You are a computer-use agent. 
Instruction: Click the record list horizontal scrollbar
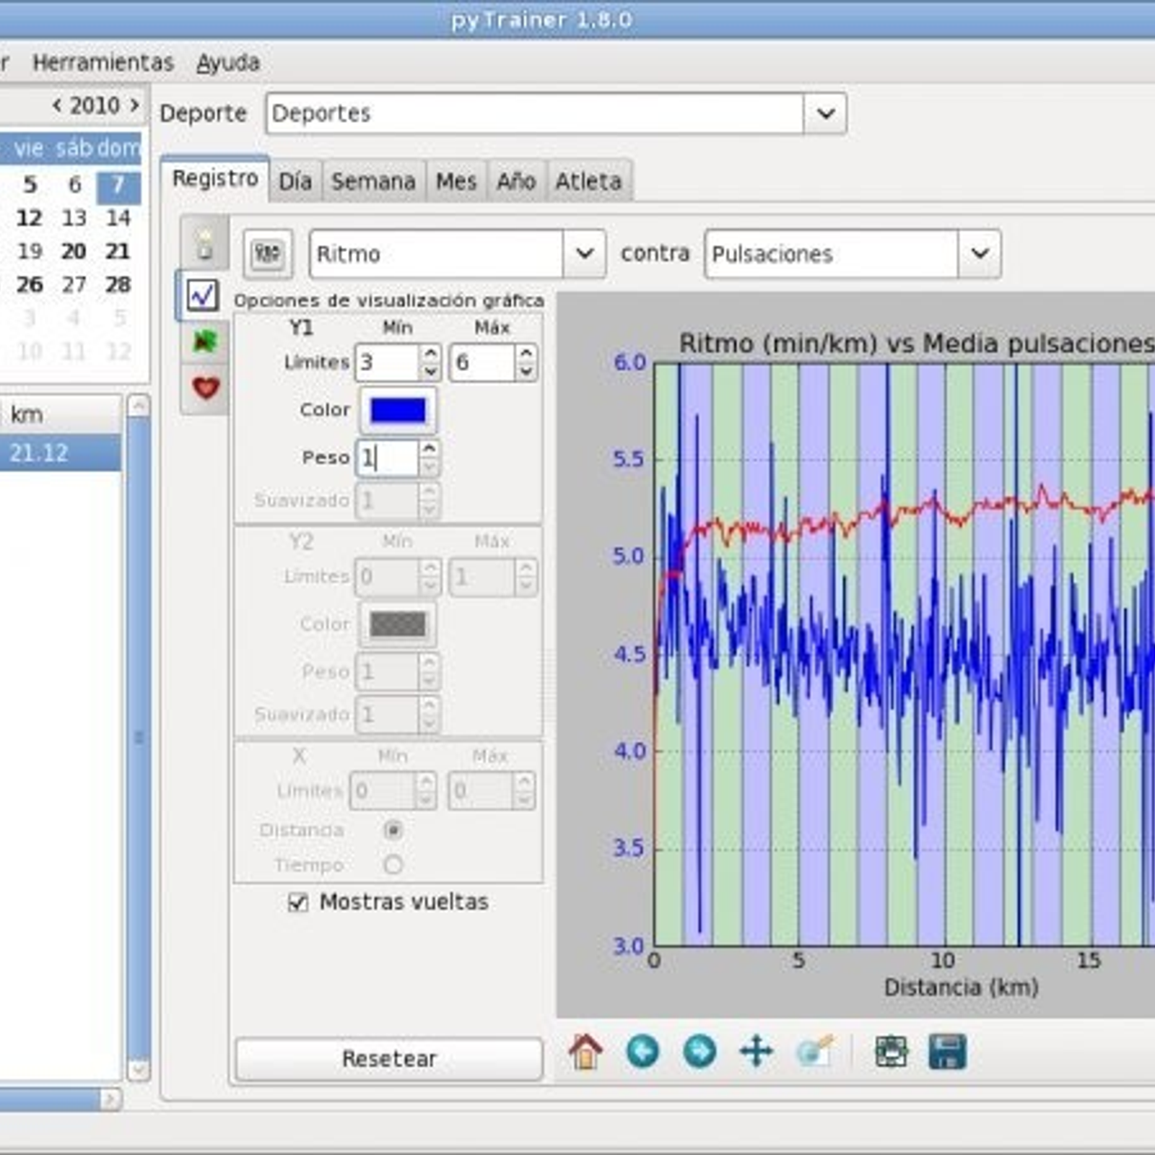[50, 1099]
